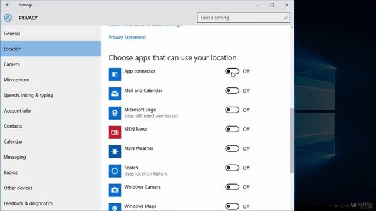
Task: Open Other devices settings
Action: pyautogui.click(x=51, y=188)
